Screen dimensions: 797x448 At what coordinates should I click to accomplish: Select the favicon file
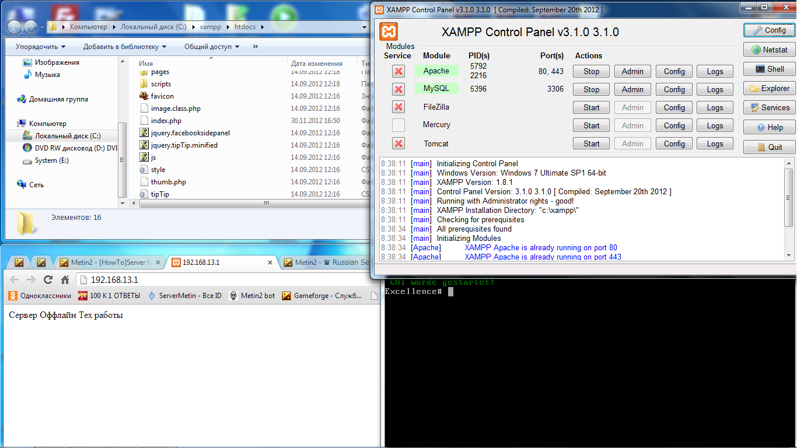pos(157,96)
